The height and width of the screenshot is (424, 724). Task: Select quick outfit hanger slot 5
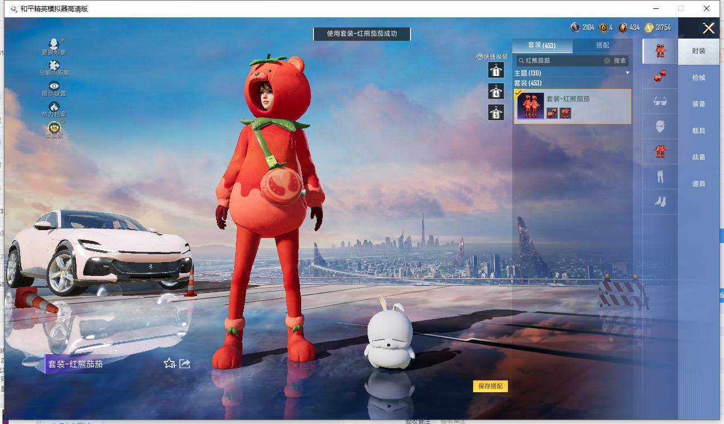[496, 112]
